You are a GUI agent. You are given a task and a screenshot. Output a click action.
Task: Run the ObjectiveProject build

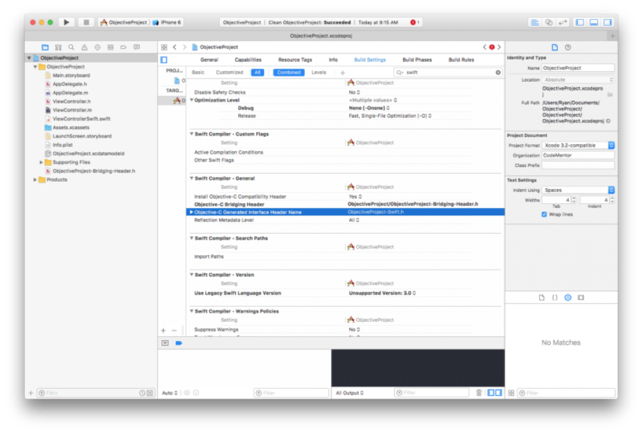67,22
